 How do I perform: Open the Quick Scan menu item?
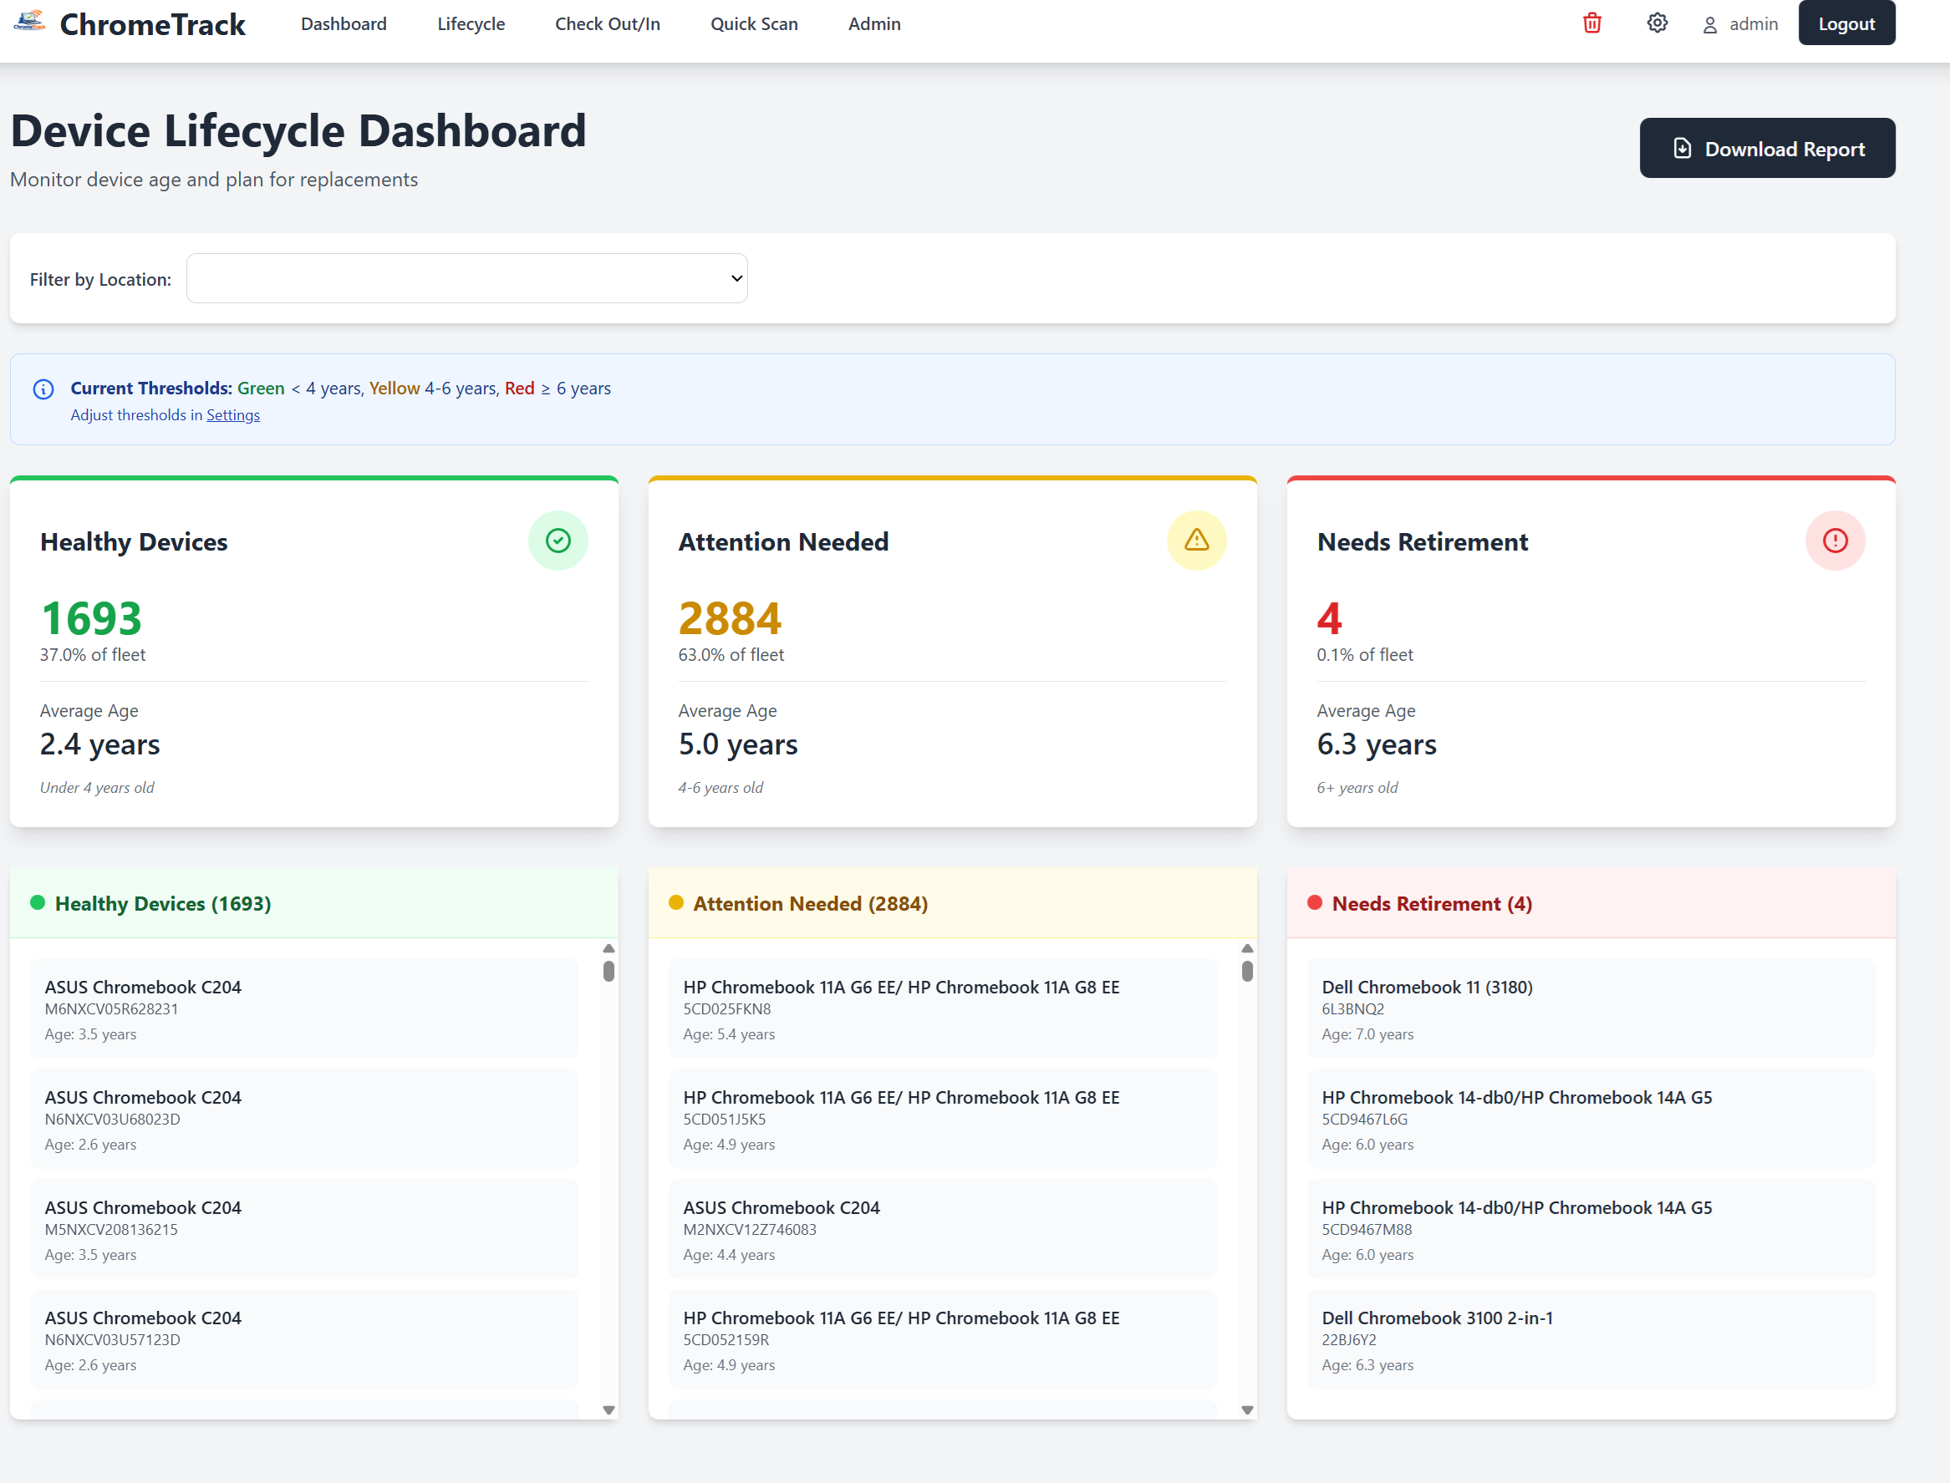click(753, 24)
